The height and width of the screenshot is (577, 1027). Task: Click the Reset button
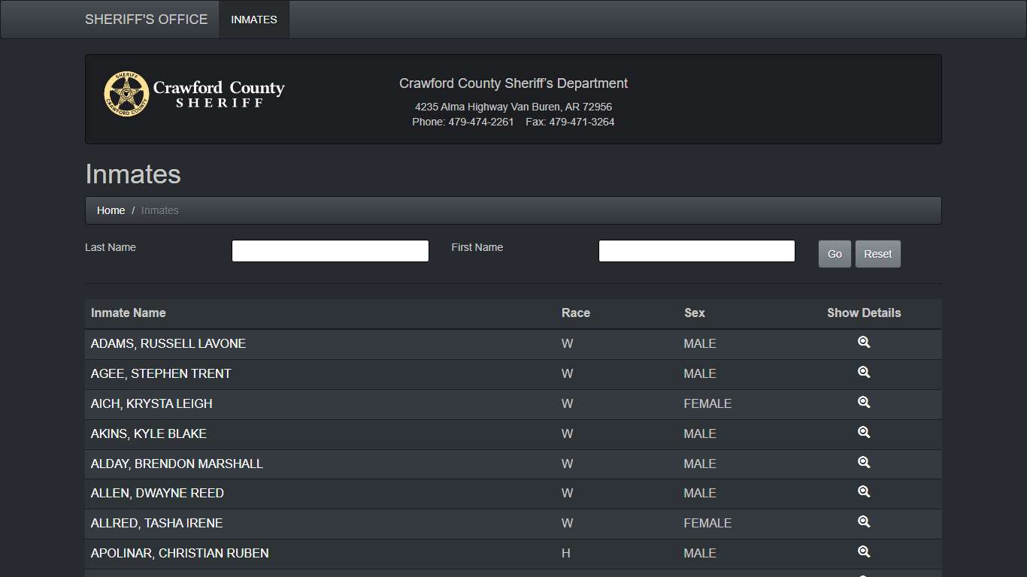pyautogui.click(x=877, y=254)
